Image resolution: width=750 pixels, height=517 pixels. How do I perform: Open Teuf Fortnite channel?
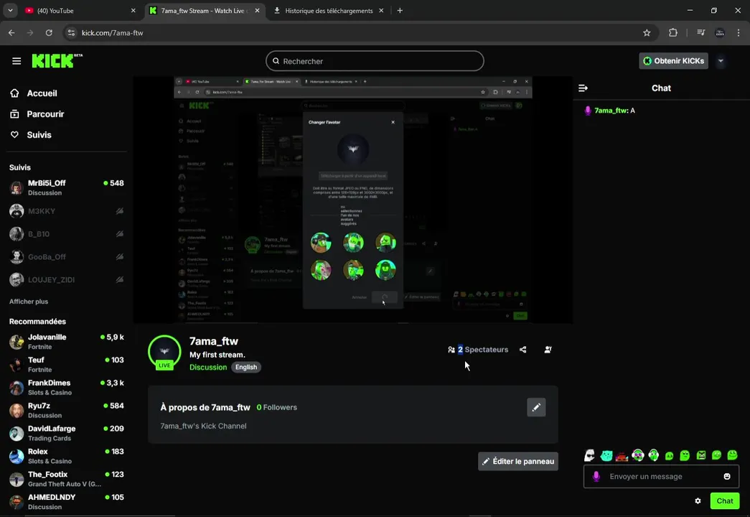click(x=67, y=365)
